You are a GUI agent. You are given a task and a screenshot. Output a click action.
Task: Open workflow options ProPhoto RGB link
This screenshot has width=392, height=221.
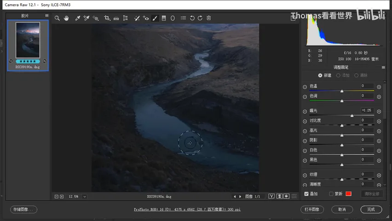pos(187,209)
